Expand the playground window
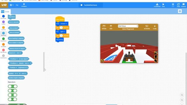 (104, 27)
